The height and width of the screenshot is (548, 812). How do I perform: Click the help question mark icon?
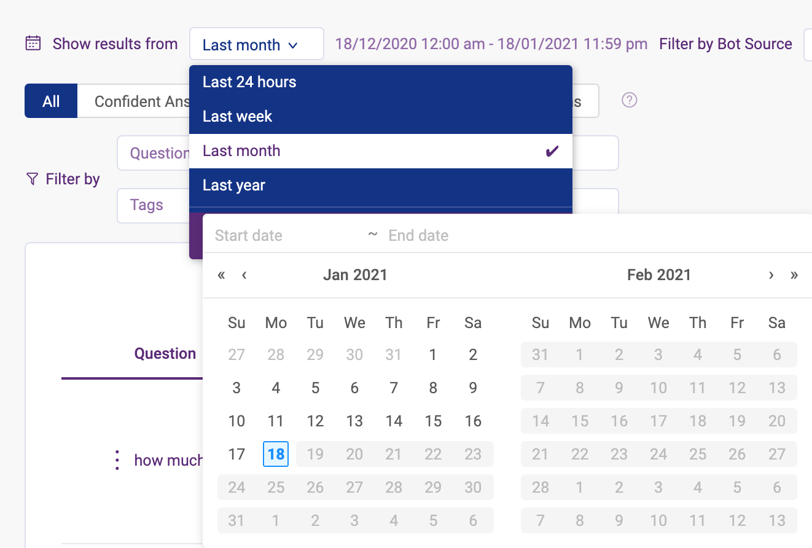629,100
